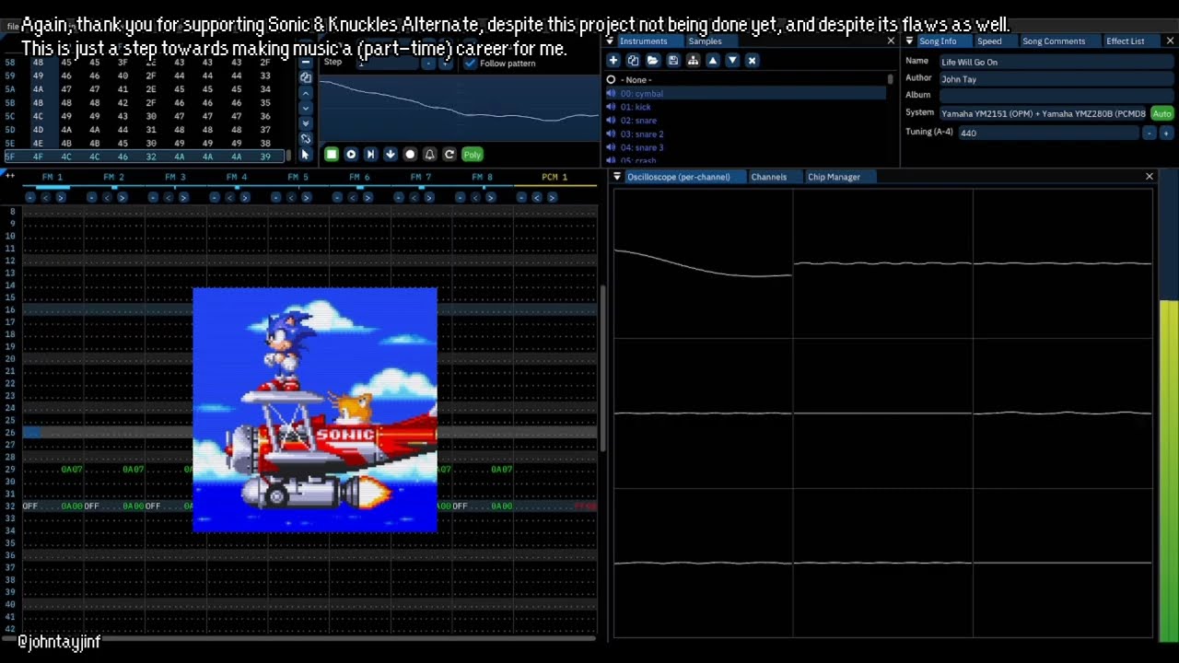Image resolution: width=1179 pixels, height=663 pixels.
Task: Move the current order down
Action: [x=306, y=109]
